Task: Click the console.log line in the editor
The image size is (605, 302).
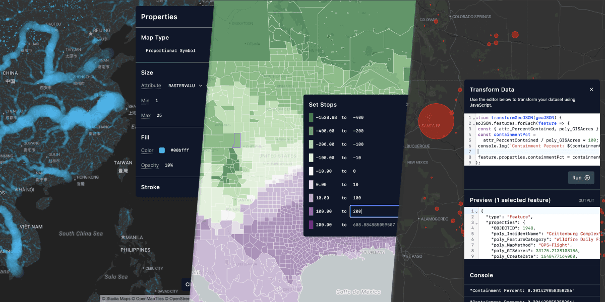Action: tap(538, 146)
